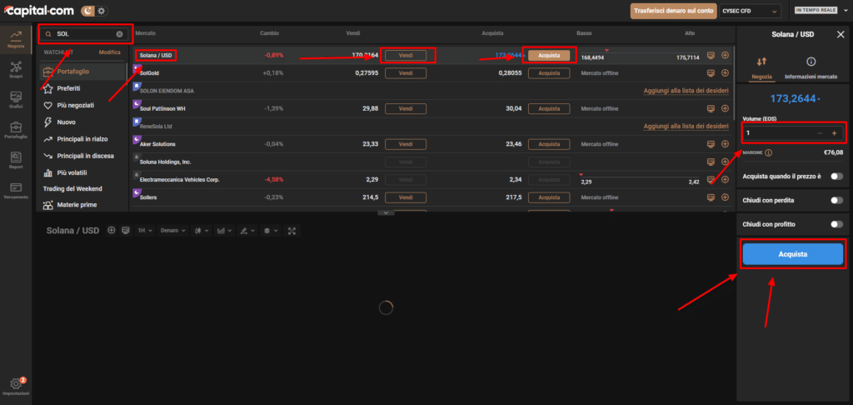Viewport: 853px width, 405px height.
Task: Select Principali in discesa list
Action: pyautogui.click(x=79, y=156)
